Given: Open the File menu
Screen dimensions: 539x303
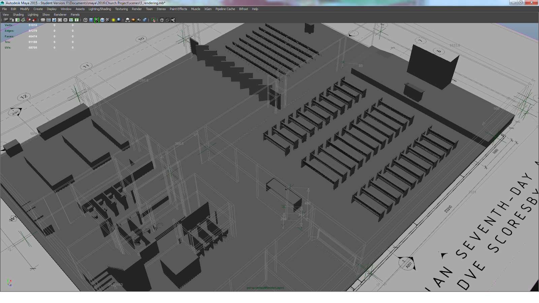Looking at the screenshot, I should [x=5, y=9].
